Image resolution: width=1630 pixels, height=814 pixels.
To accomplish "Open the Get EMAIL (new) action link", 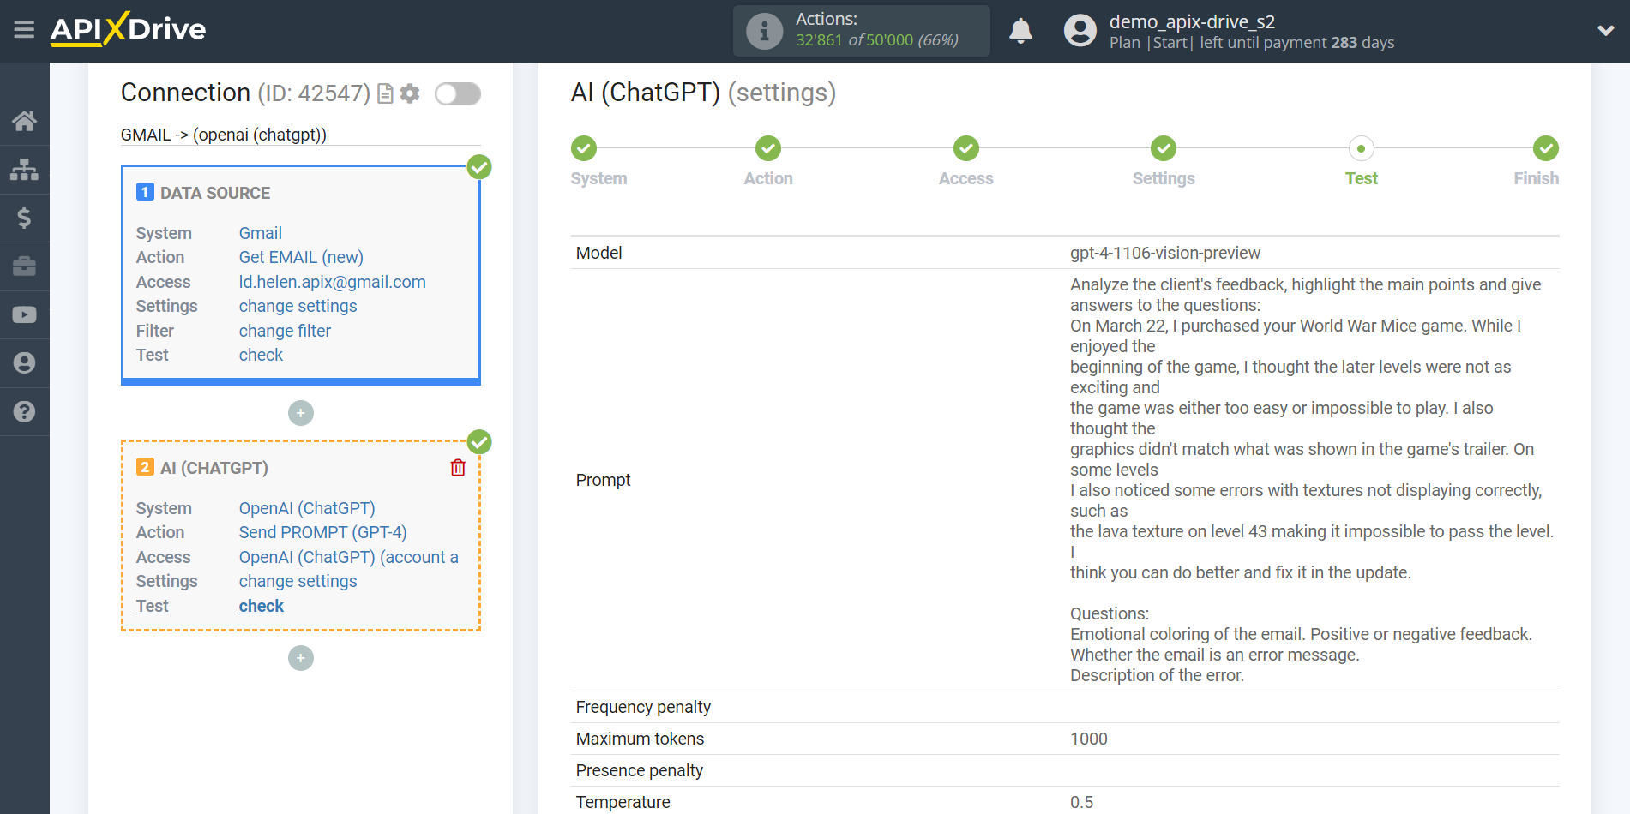I will 301,257.
